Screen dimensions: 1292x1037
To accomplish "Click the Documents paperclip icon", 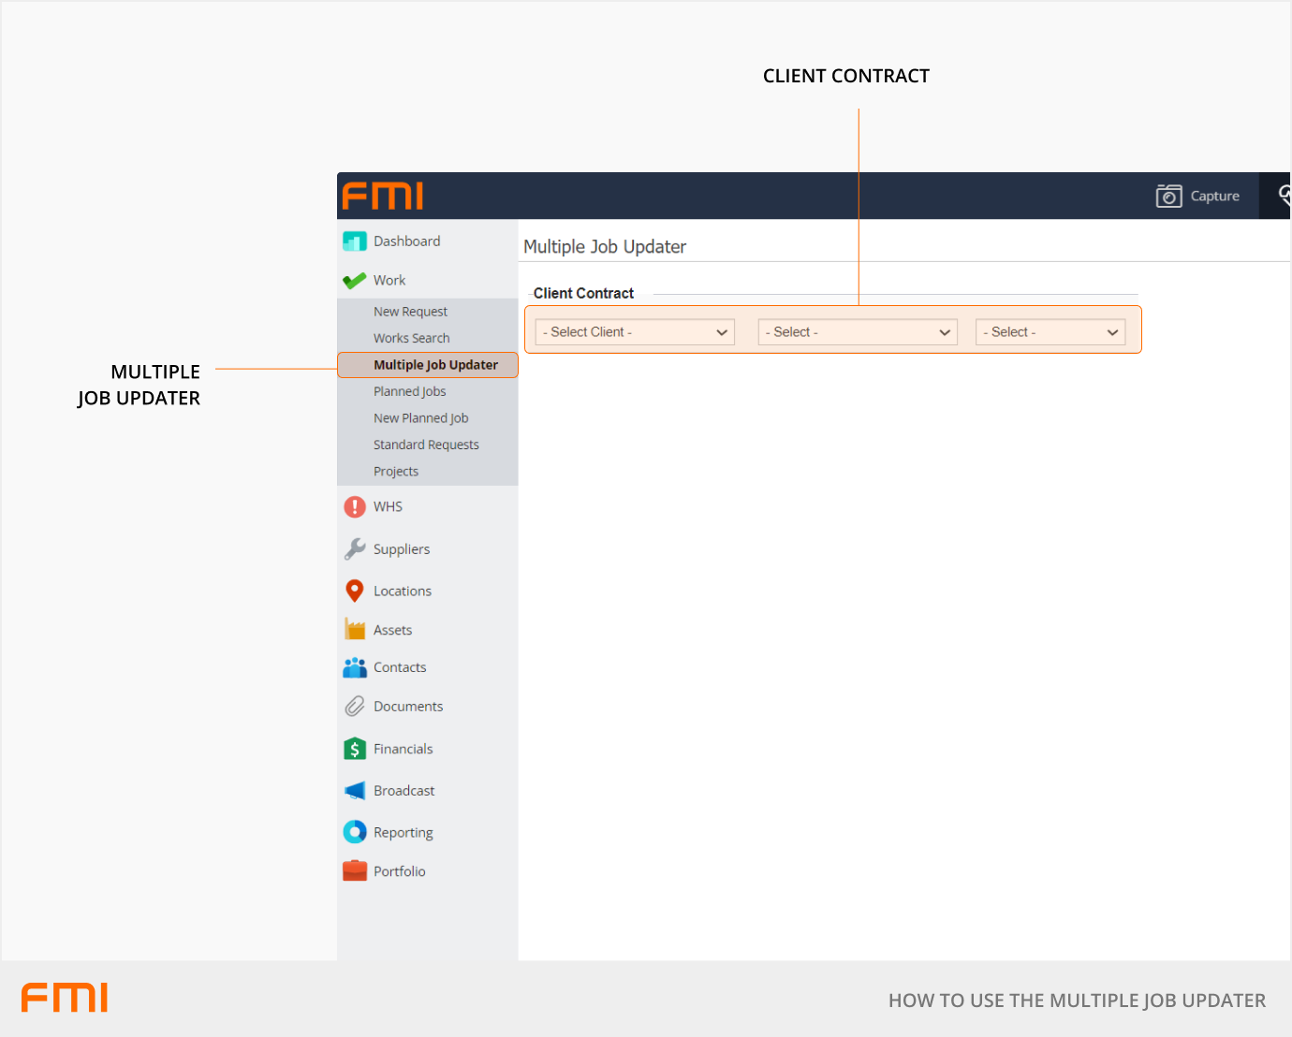I will click(355, 707).
